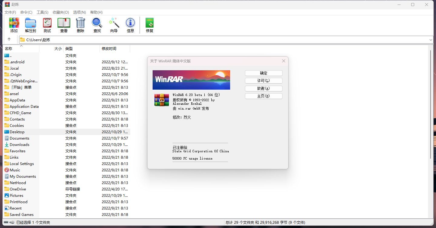The height and width of the screenshot is (228, 436).
Task: Select the .Origin folder row
Action: coord(67,75)
